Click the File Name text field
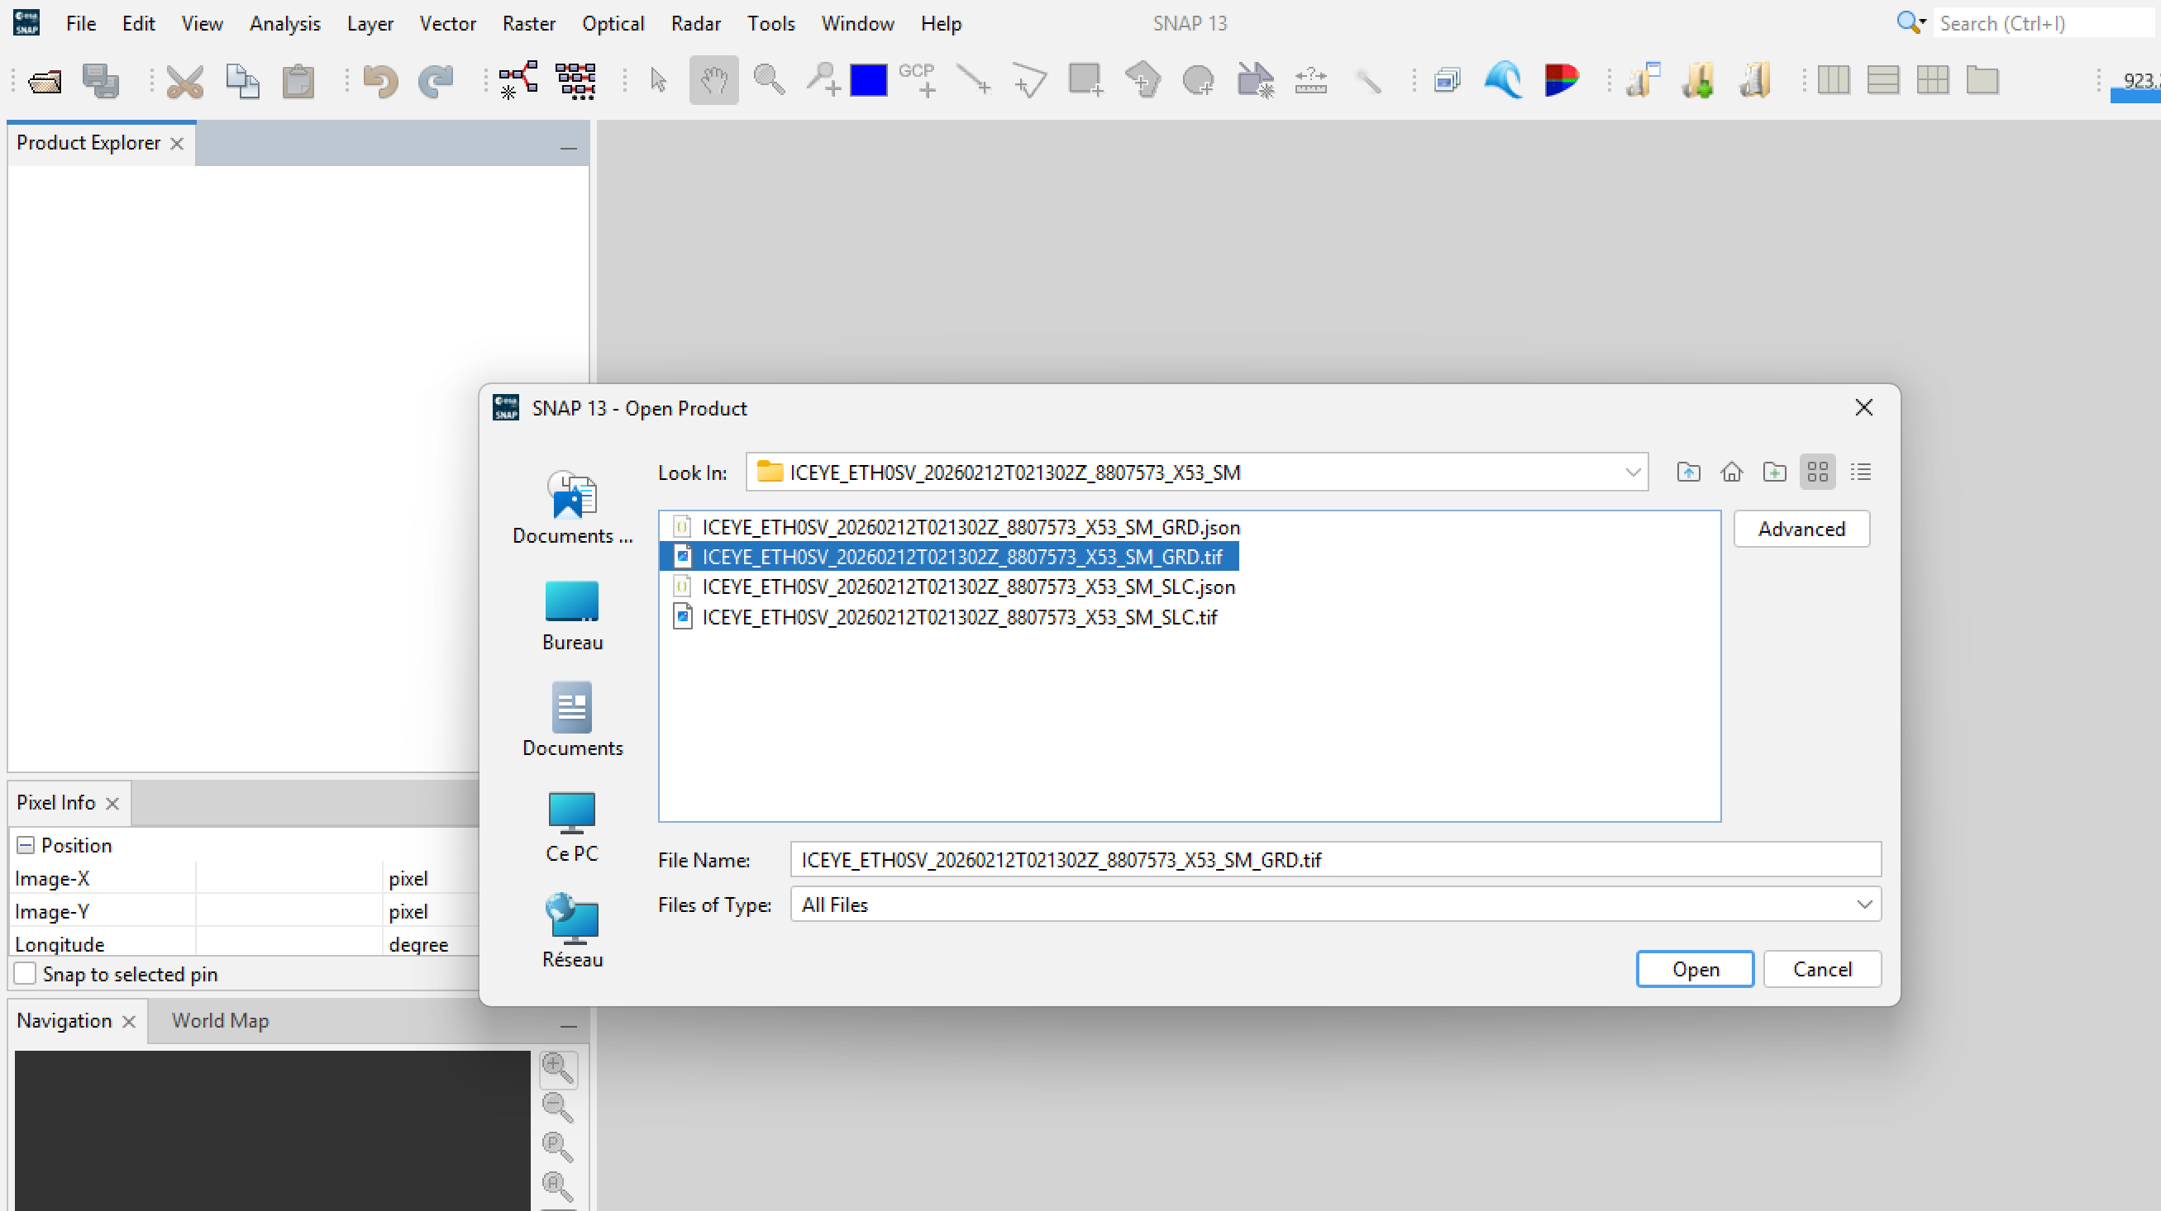2161x1211 pixels. (x=1335, y=860)
